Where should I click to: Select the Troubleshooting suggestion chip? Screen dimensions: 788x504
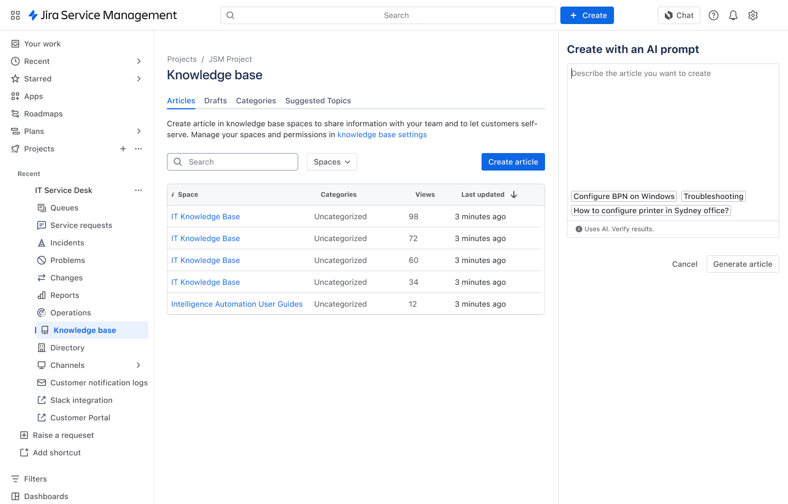tap(714, 196)
